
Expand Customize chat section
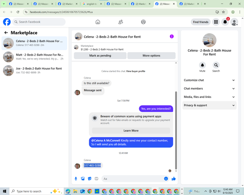[x=209, y=80]
